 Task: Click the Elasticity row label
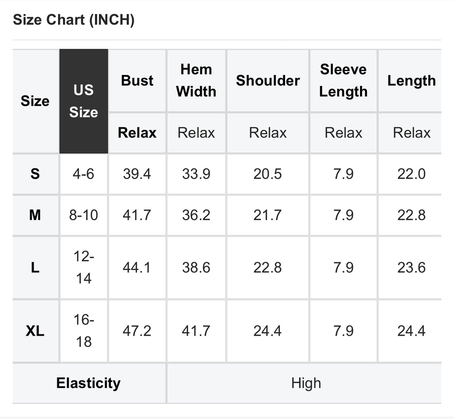[x=88, y=383]
